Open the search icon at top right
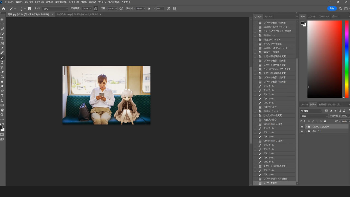Screen dimensions: 350x197 [x=340, y=8]
